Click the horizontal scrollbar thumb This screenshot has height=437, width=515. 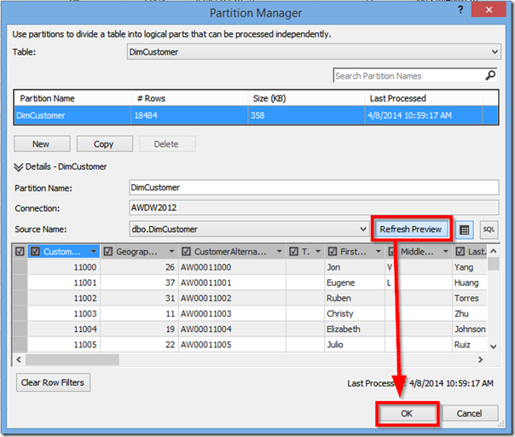click(72, 359)
